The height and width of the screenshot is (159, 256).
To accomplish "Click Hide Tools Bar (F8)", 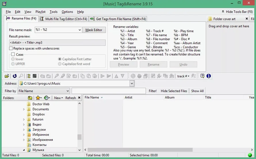I will [x=237, y=12].
